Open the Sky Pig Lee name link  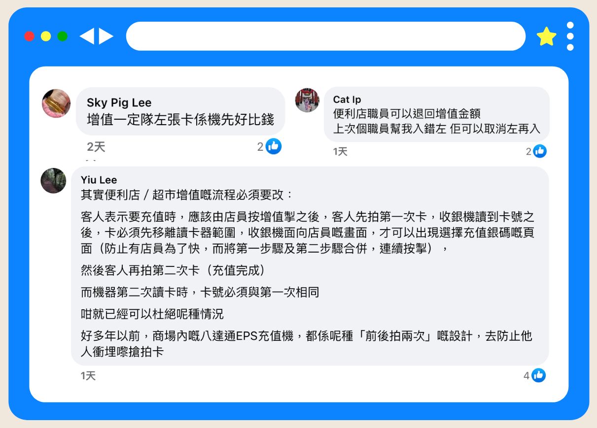point(119,102)
